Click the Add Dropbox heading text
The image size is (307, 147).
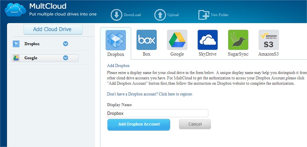[x=118, y=66]
